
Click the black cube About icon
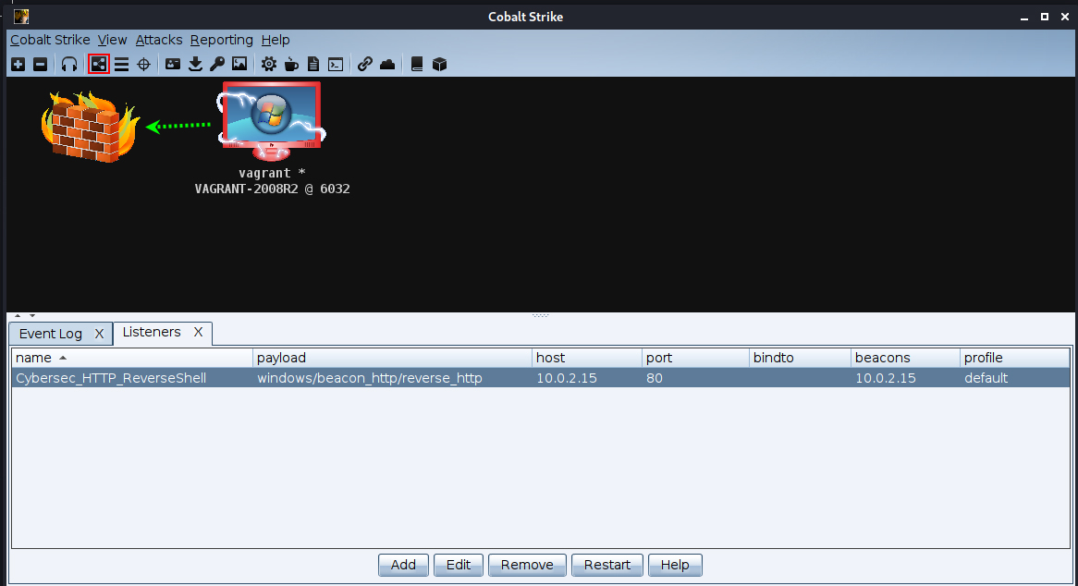click(x=440, y=64)
